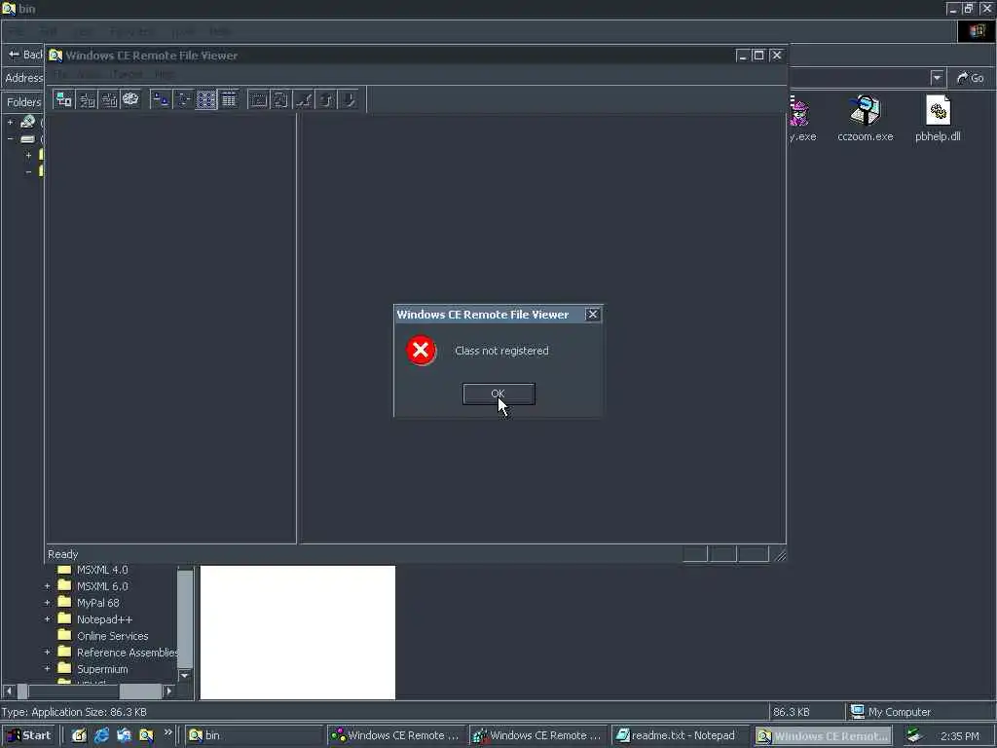Click the white preview thumbnail in bin window

coord(298,632)
